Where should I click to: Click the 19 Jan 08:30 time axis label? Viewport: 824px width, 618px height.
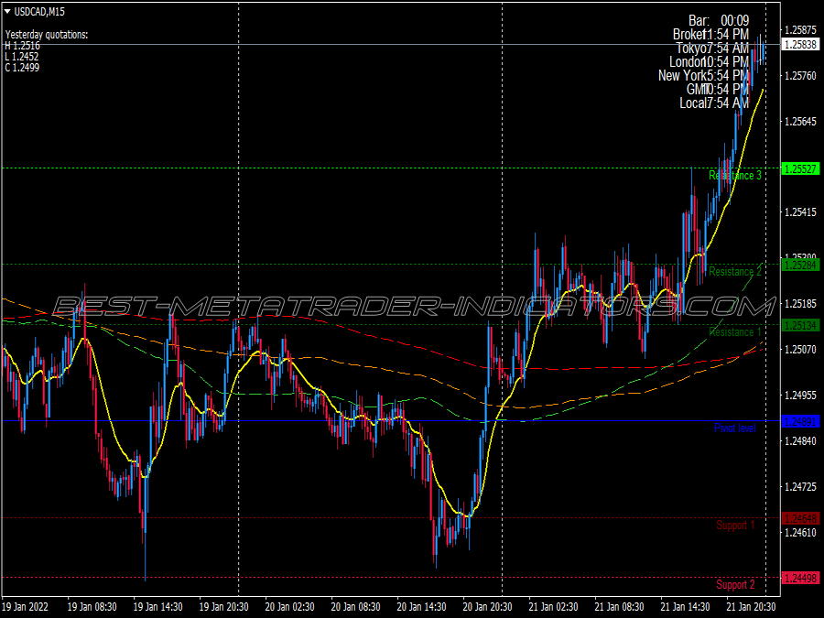pyautogui.click(x=92, y=606)
